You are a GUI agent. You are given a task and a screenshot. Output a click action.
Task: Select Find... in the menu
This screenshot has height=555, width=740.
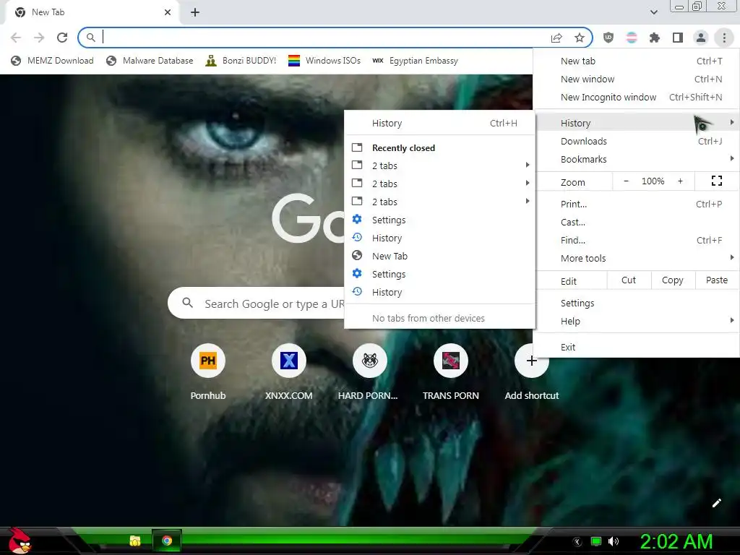click(636, 240)
